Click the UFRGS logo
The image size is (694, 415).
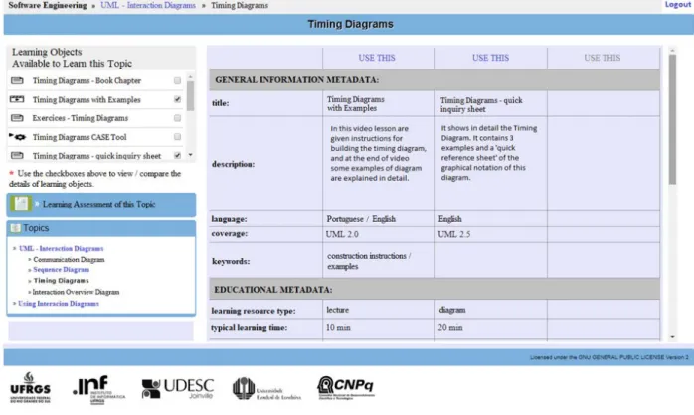(x=30, y=387)
